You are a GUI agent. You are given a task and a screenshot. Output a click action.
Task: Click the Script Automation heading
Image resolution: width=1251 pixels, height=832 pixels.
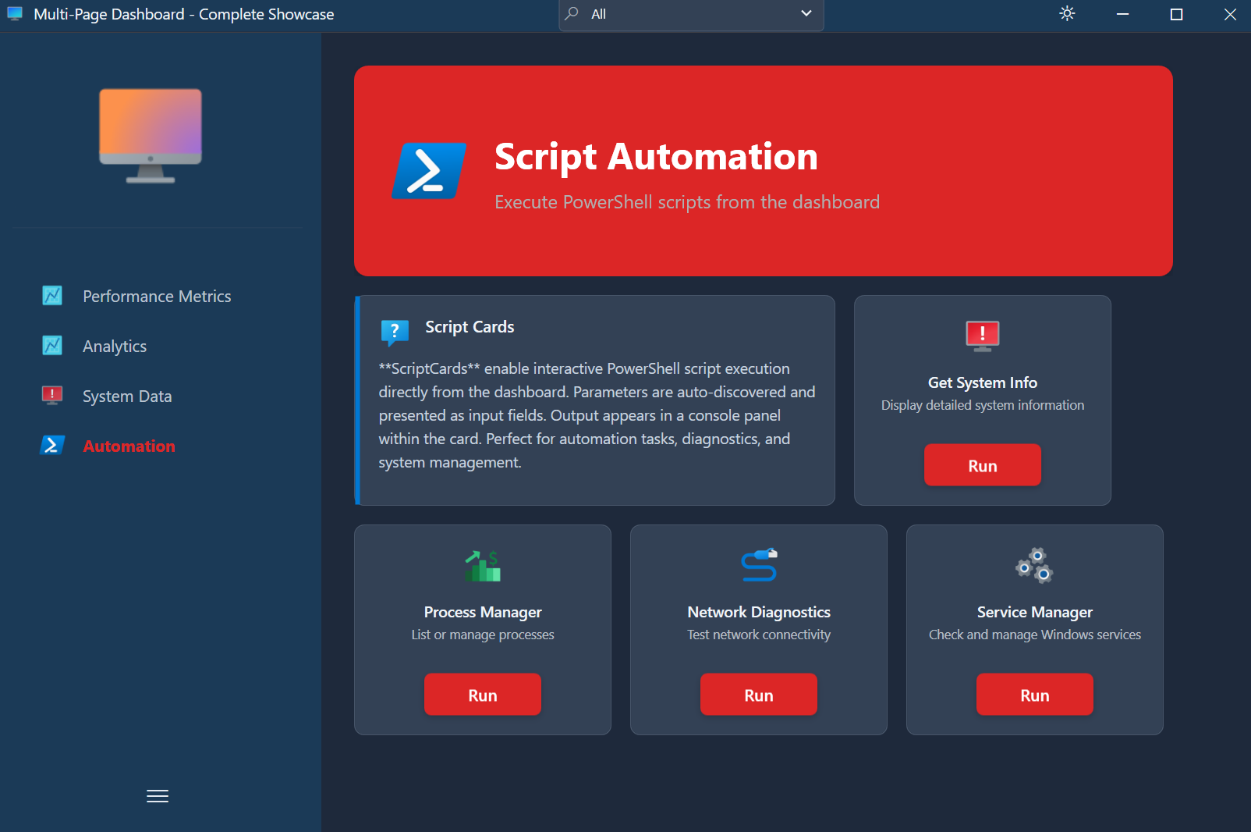(x=656, y=158)
